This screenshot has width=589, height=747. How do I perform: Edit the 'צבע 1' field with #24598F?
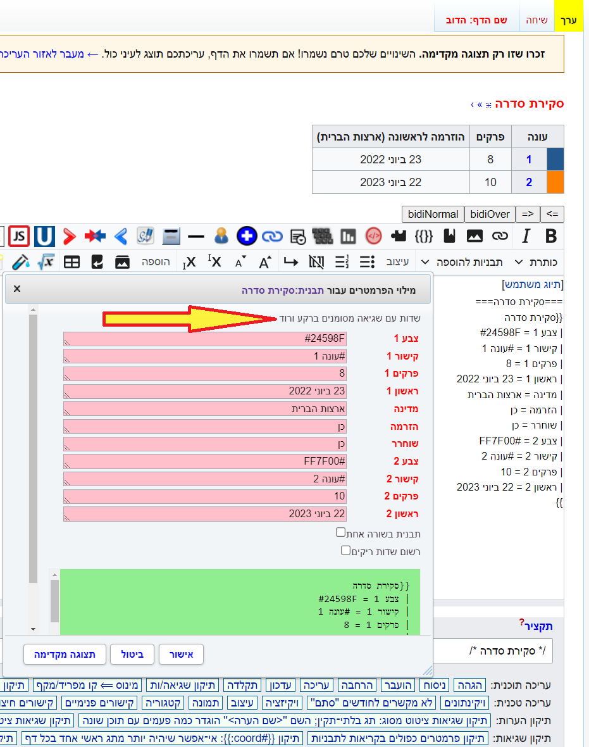coord(205,339)
